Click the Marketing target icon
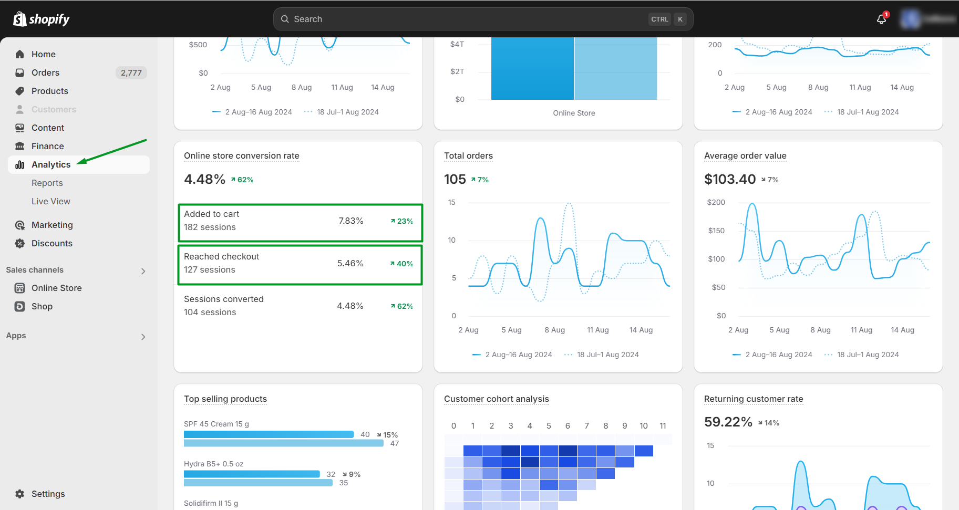 tap(20, 225)
